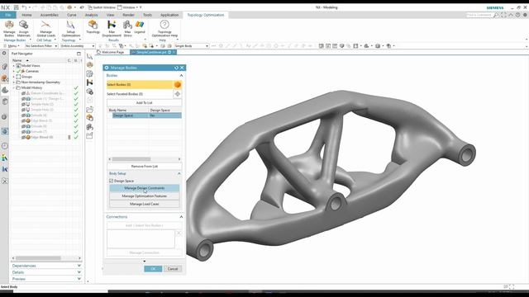Image resolution: width=529 pixels, height=297 pixels.
Task: Switch to the Assemblies ribbon tab
Action: [50, 15]
